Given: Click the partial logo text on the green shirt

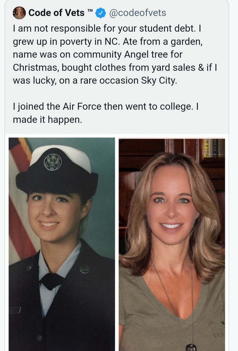Looking at the screenshot, I should tap(220, 335).
